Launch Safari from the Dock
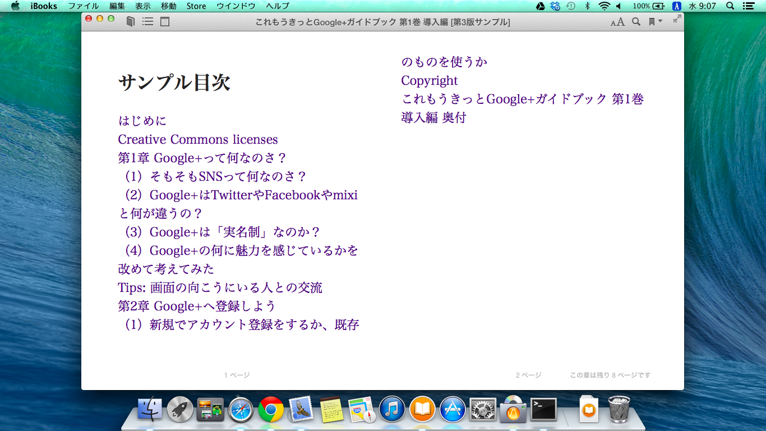The height and width of the screenshot is (431, 766). (241, 410)
